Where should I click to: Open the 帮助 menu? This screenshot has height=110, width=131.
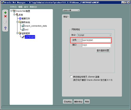33,7
